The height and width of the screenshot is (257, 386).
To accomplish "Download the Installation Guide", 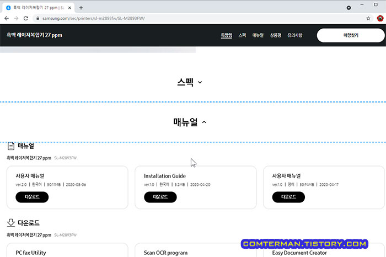I will tap(160, 197).
